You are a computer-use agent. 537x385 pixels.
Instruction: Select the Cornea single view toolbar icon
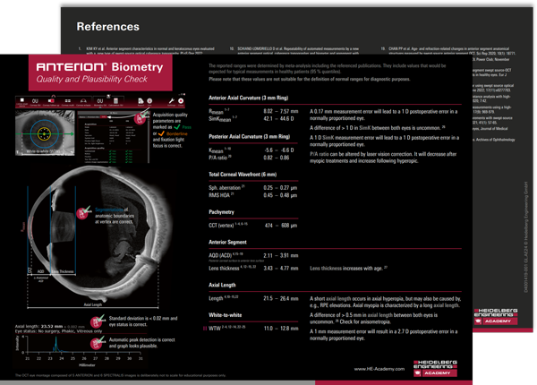coord(21,102)
